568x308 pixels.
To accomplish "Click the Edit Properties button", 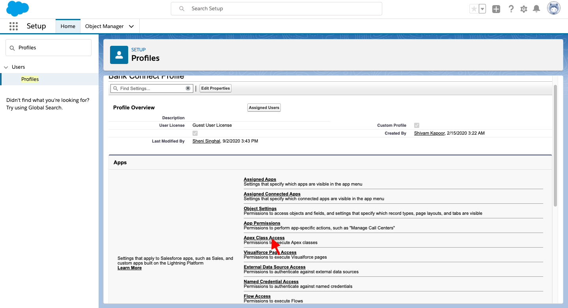I will coord(215,88).
